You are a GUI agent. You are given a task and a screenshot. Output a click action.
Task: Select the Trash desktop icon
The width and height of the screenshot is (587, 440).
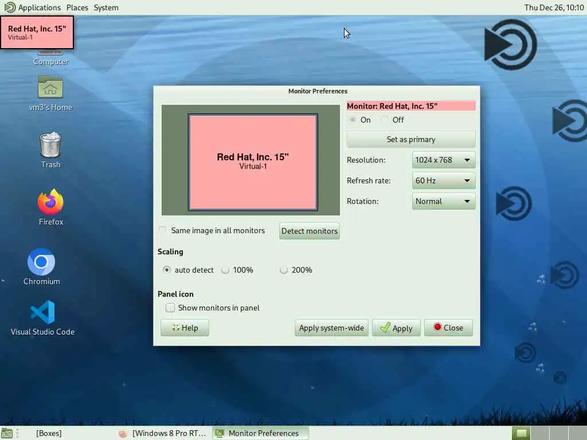point(50,151)
